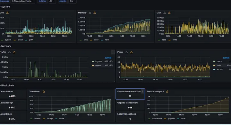Sort Traffic legend by current column
The image size is (231, 125).
tap(108, 58)
